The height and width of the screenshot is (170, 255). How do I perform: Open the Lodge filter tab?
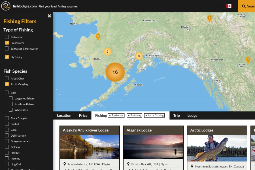pyautogui.click(x=192, y=116)
